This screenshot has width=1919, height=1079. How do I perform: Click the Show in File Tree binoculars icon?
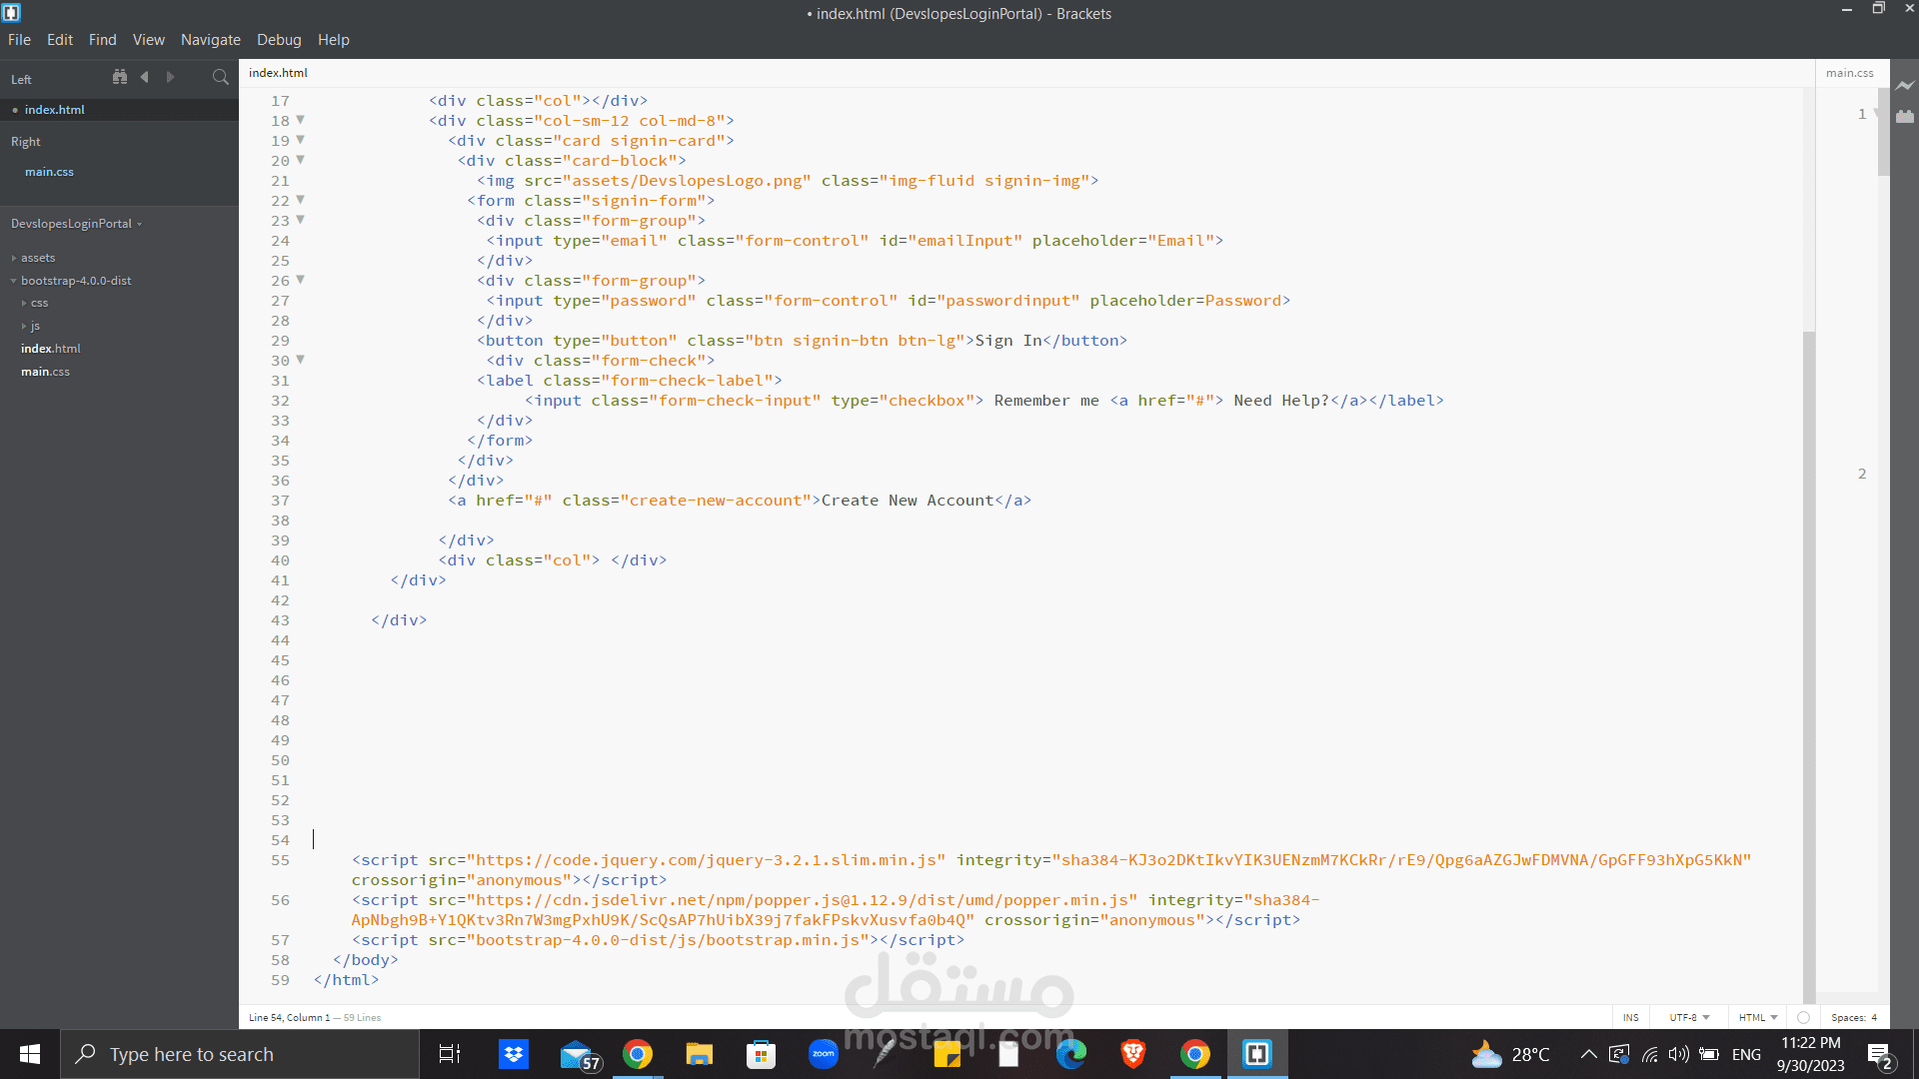[120, 77]
